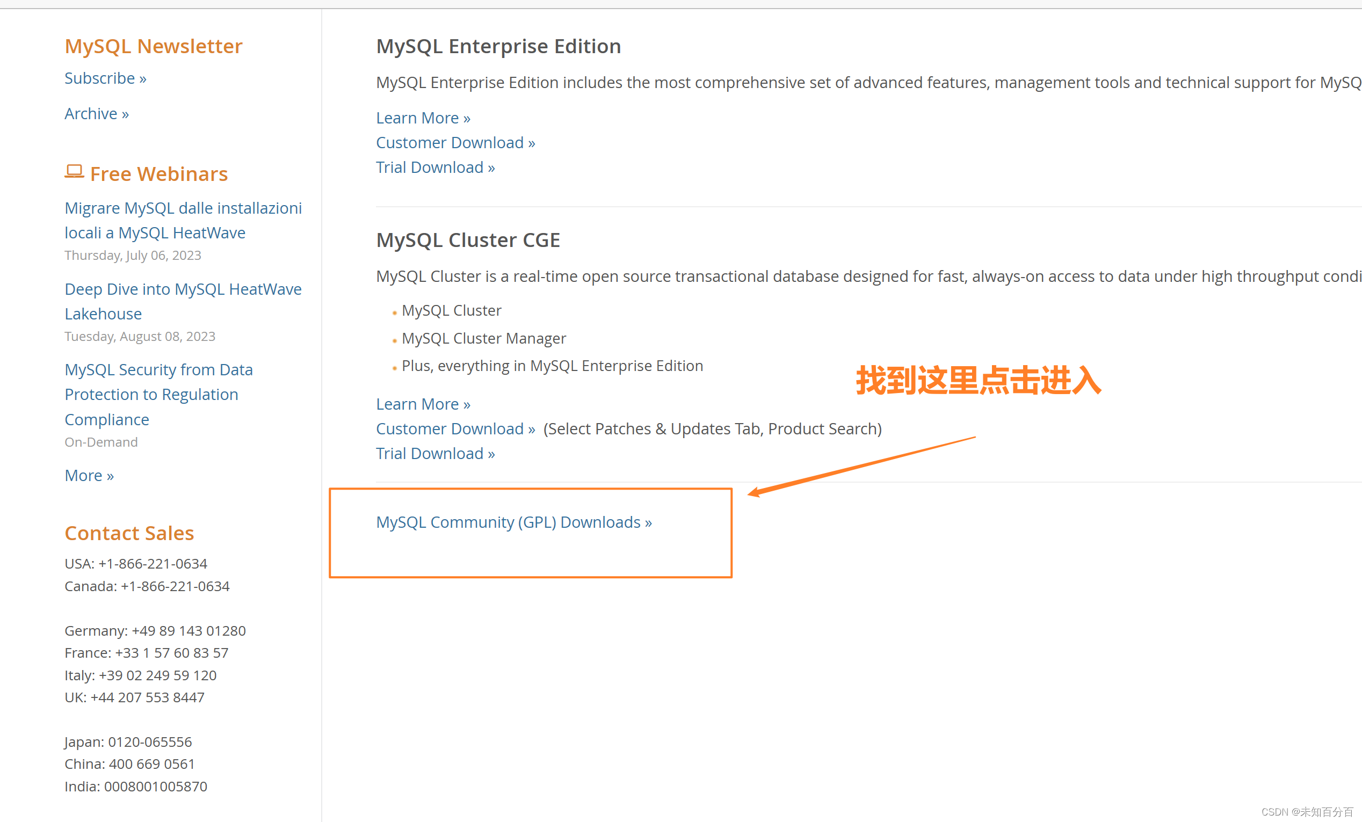Screen dimensions: 1362x822
Task: Click Customer Download for Enterprise Edition
Action: 455,142
